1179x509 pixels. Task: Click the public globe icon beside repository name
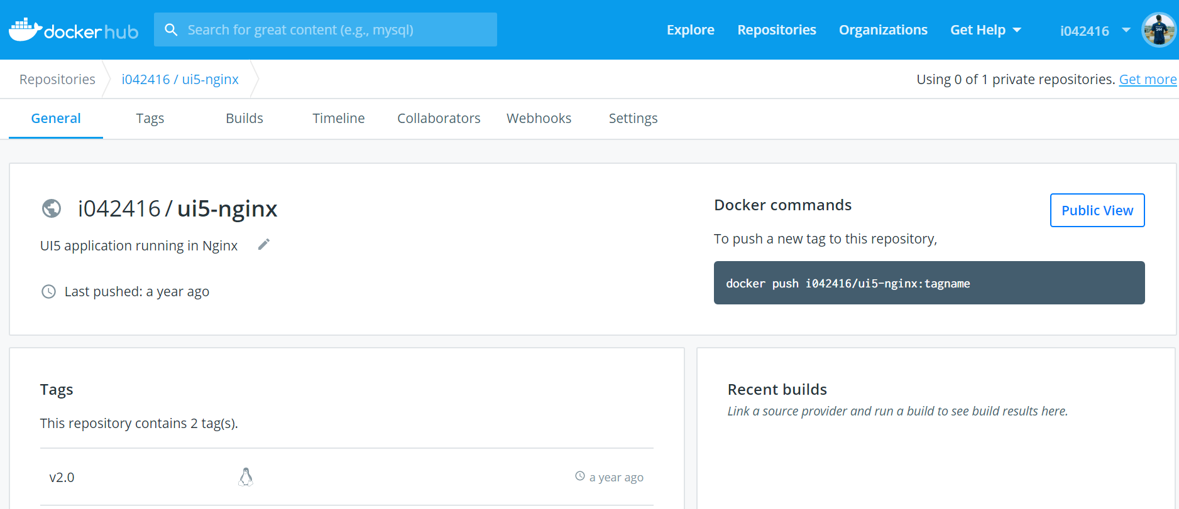coord(52,208)
